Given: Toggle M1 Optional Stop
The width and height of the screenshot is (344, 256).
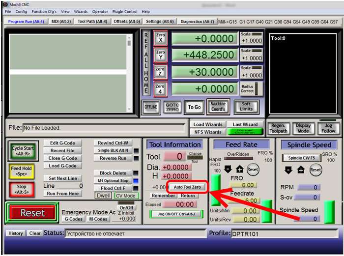Looking at the screenshot, I should 113,181.
